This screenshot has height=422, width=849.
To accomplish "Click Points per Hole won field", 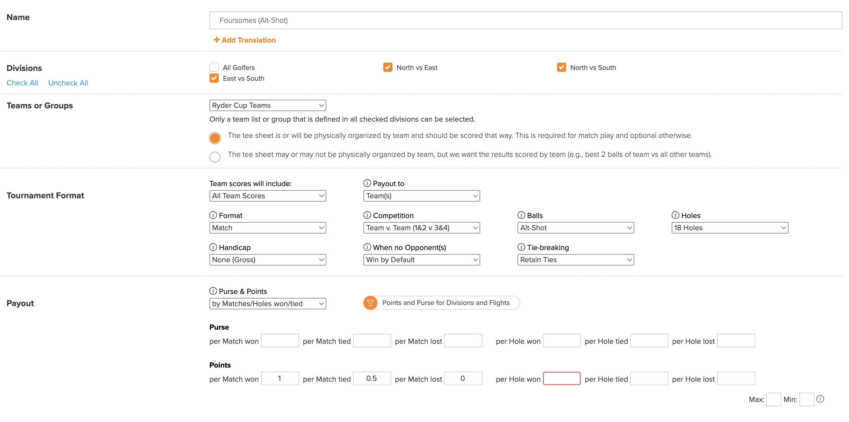I will click(562, 378).
